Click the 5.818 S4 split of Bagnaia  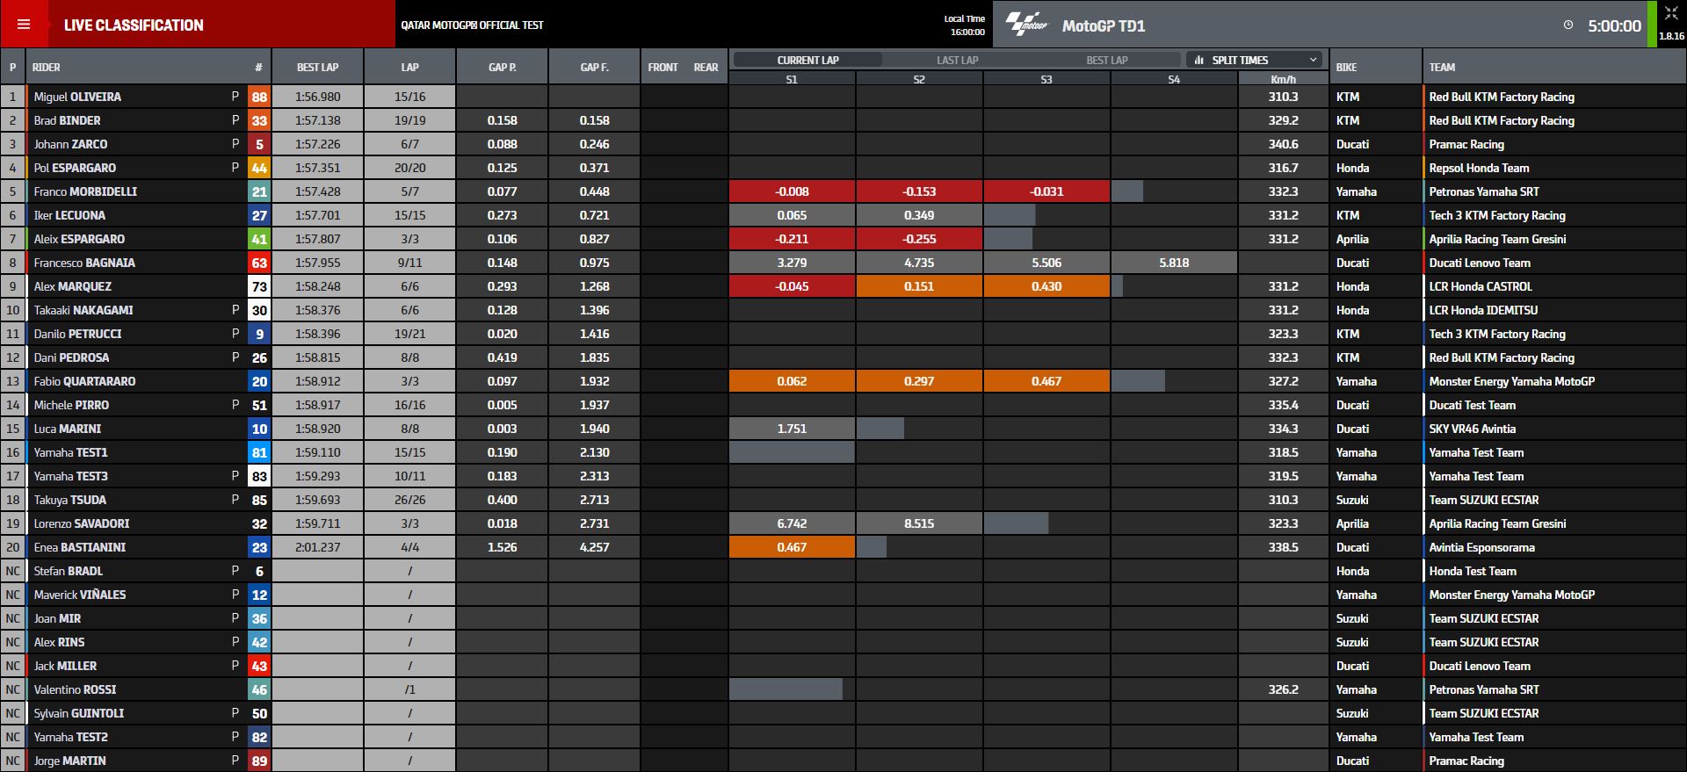[1174, 263]
